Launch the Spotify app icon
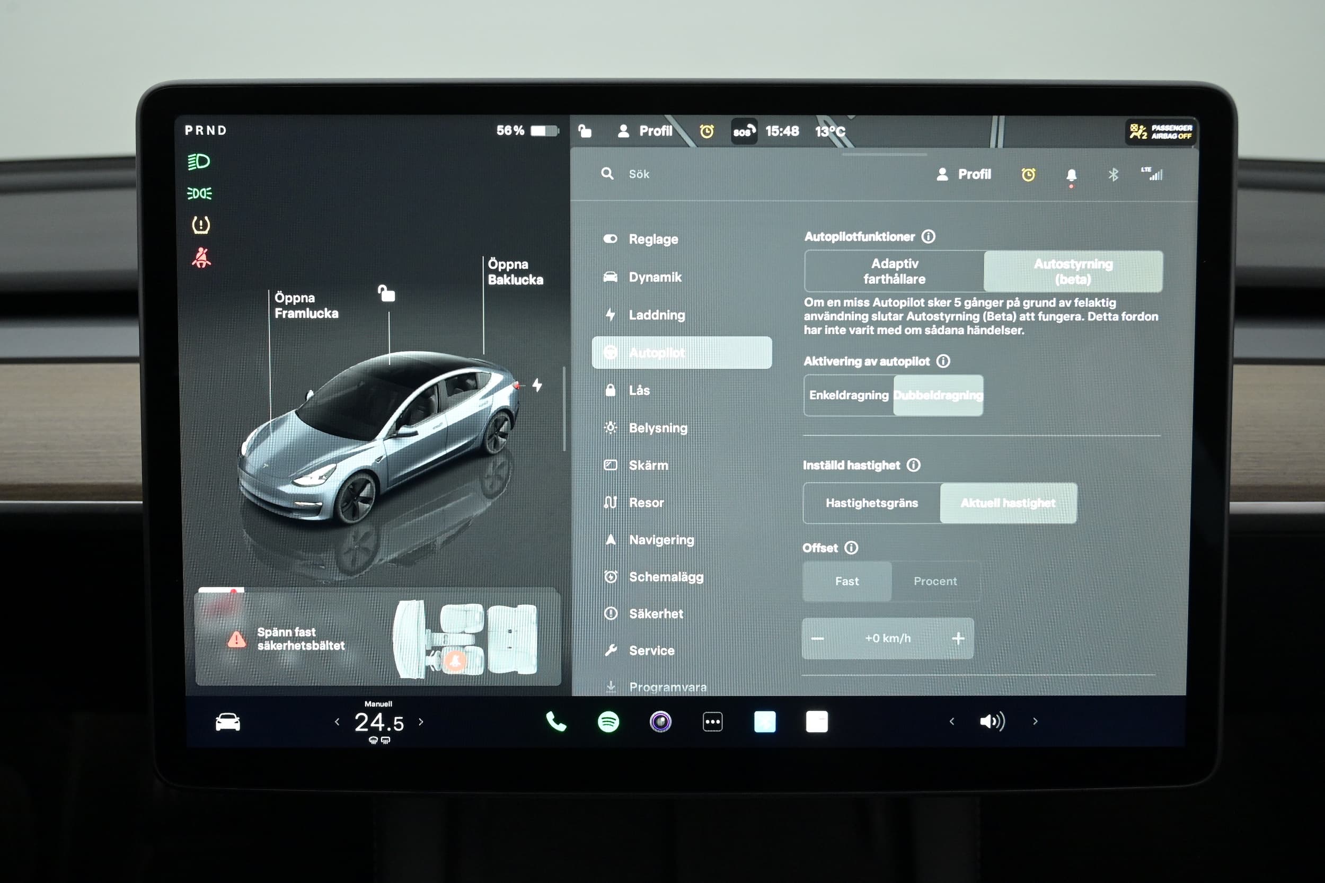The width and height of the screenshot is (1325, 883). [x=608, y=721]
